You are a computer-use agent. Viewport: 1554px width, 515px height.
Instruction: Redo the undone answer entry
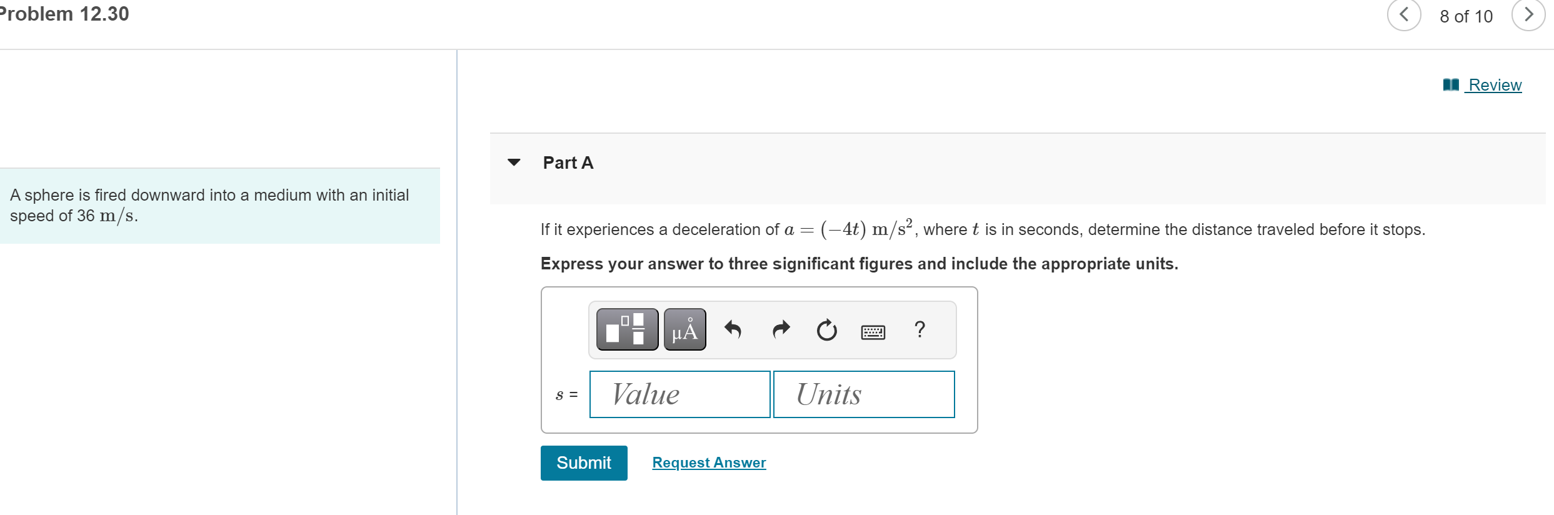coord(780,330)
